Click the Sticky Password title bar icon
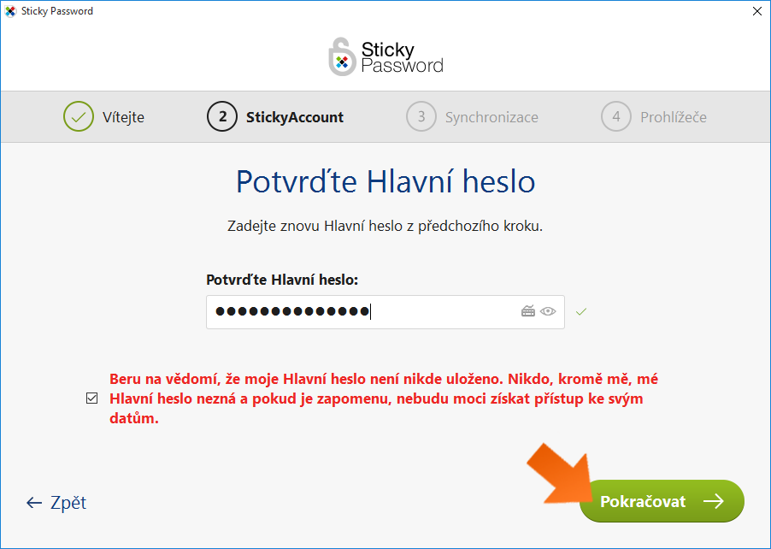 pyautogui.click(x=10, y=11)
